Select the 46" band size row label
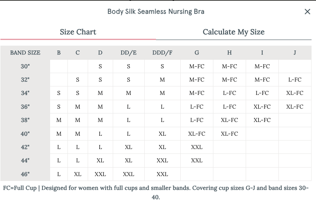The image size is (316, 208). pyautogui.click(x=25, y=174)
